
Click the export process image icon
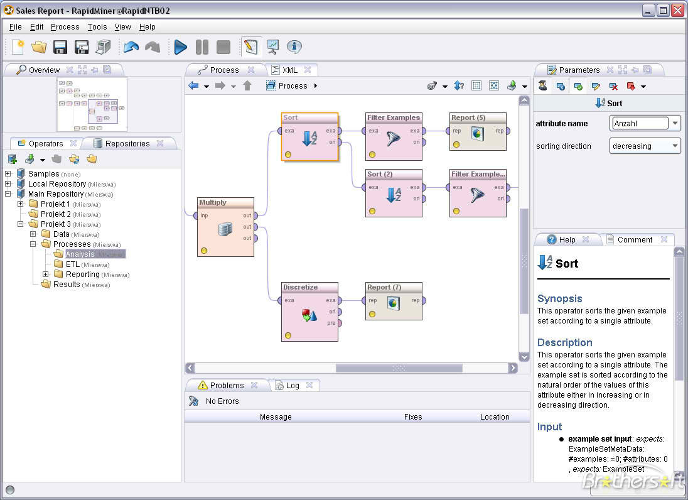click(x=512, y=85)
